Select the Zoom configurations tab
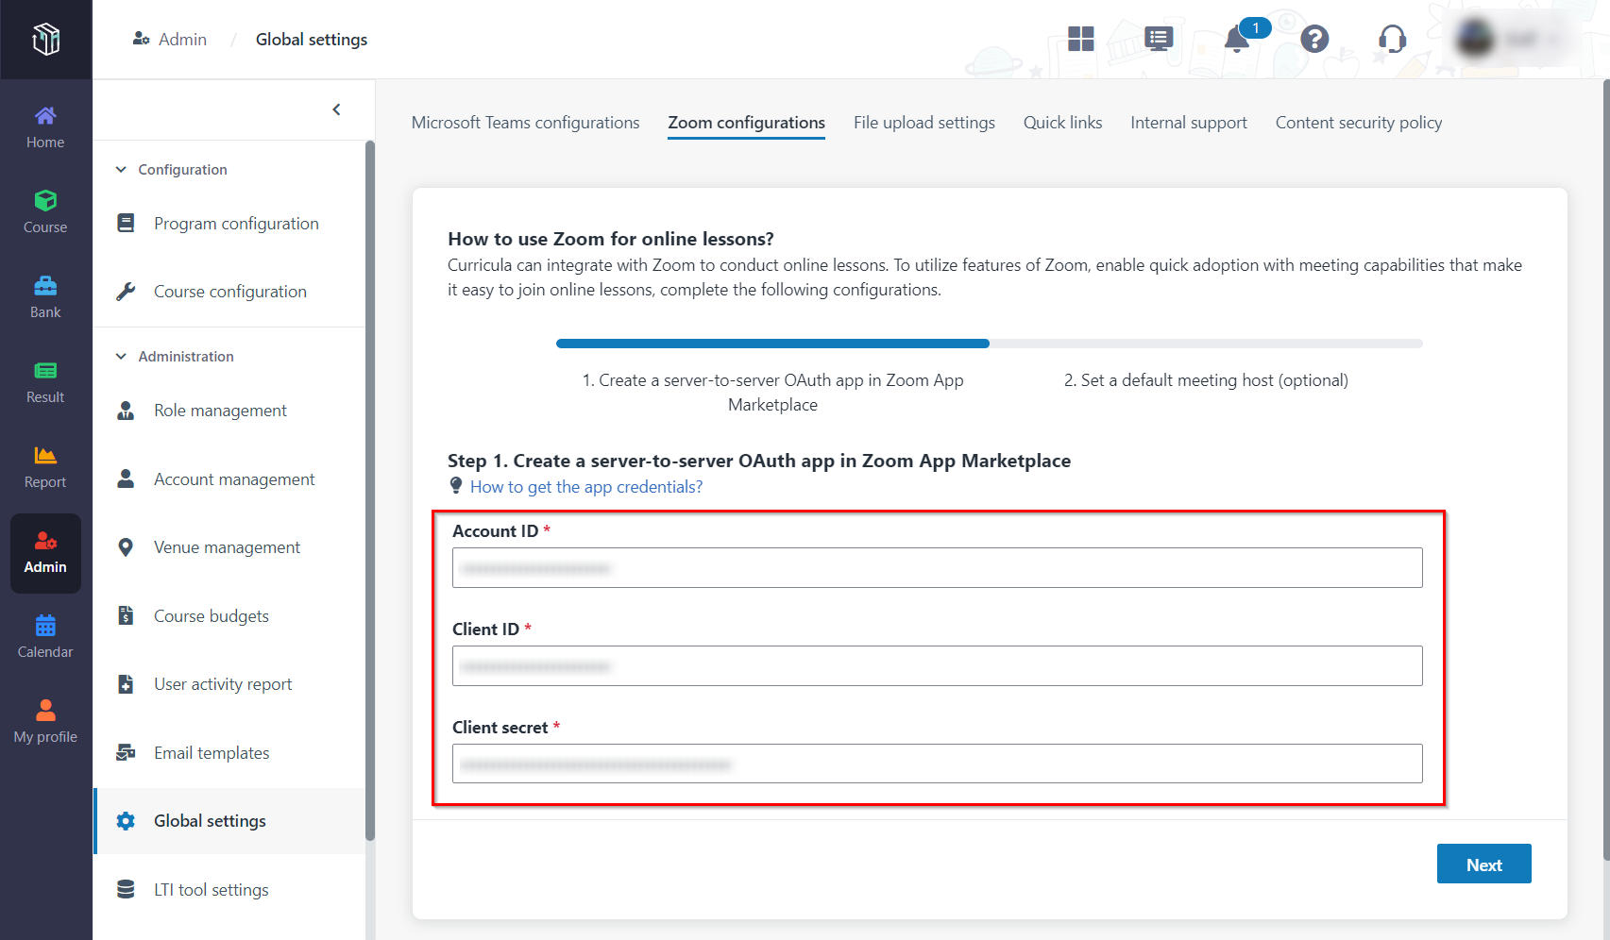Screen dimensions: 1610x940 tap(746, 123)
